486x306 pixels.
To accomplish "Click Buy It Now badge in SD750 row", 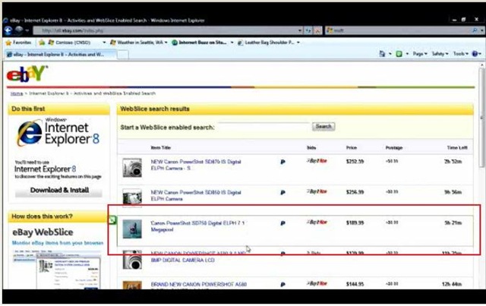I will (317, 222).
